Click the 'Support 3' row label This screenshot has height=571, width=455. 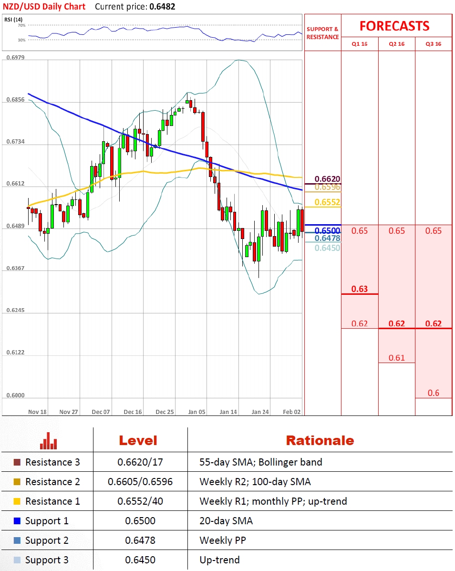pyautogui.click(x=47, y=561)
